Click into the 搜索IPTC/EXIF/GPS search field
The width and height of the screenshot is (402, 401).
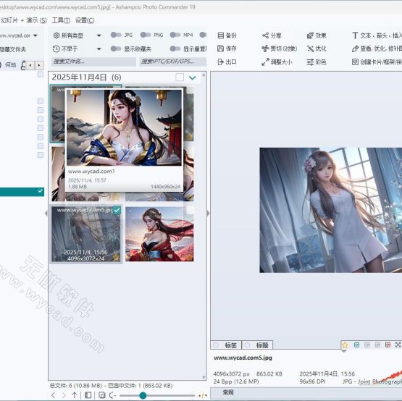[173, 62]
